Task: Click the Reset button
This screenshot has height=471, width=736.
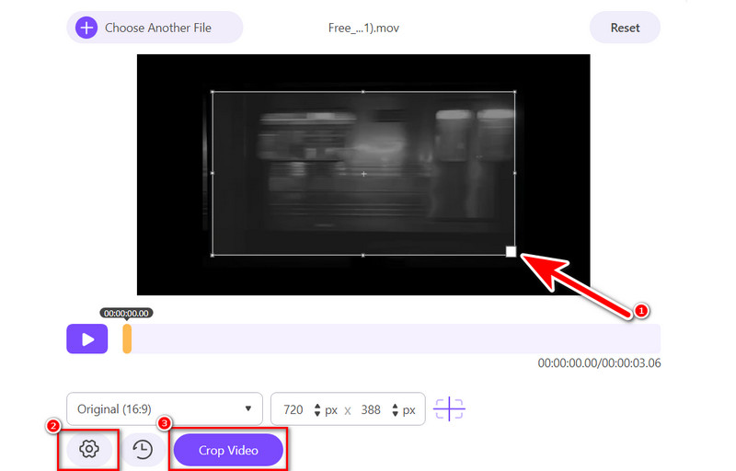Action: click(x=625, y=28)
